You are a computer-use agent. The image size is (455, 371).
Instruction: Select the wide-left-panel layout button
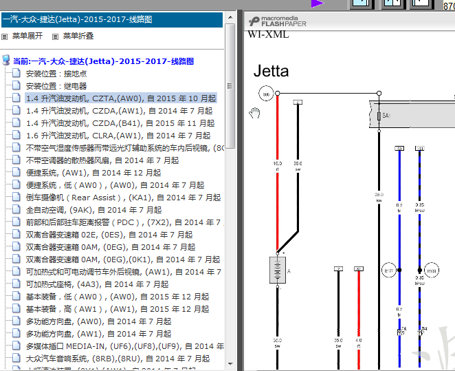click(x=362, y=3)
